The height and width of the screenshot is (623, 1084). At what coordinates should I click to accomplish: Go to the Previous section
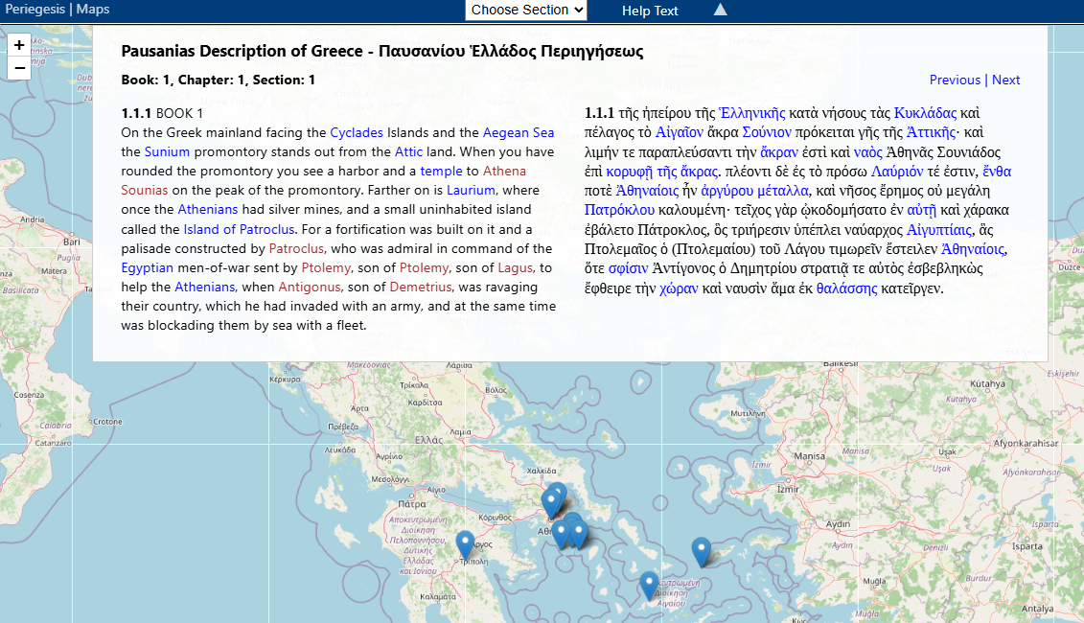click(955, 80)
